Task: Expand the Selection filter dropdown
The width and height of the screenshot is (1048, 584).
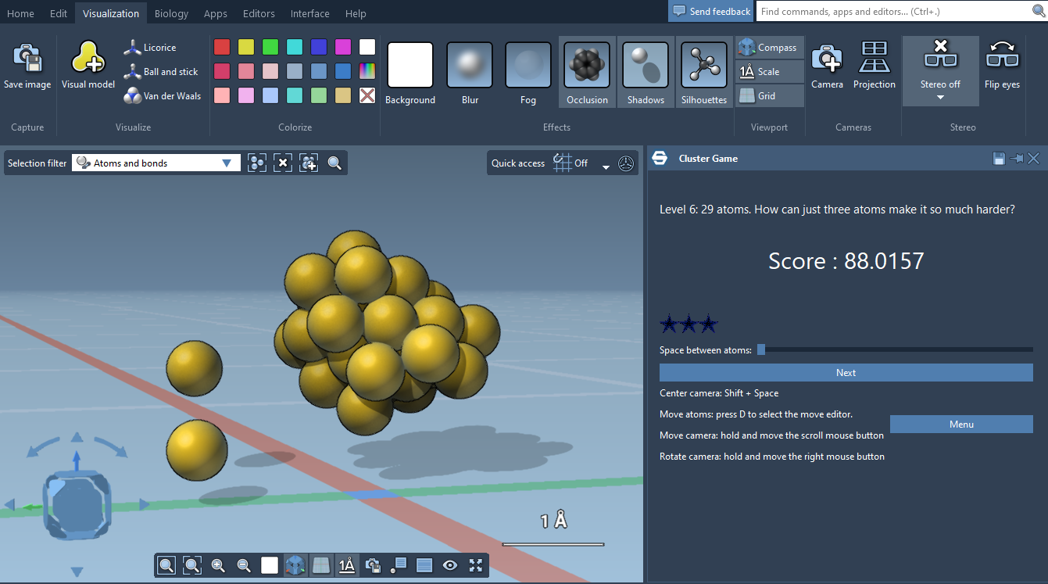Action: tap(227, 163)
